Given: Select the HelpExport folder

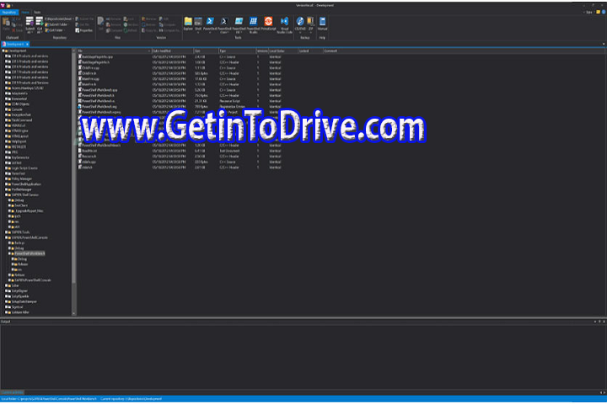Looking at the screenshot, I should point(19,141).
